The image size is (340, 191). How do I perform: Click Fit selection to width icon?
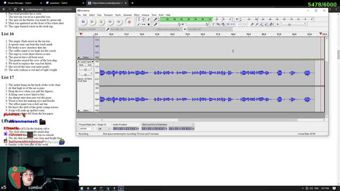pyautogui.click(x=261, y=24)
